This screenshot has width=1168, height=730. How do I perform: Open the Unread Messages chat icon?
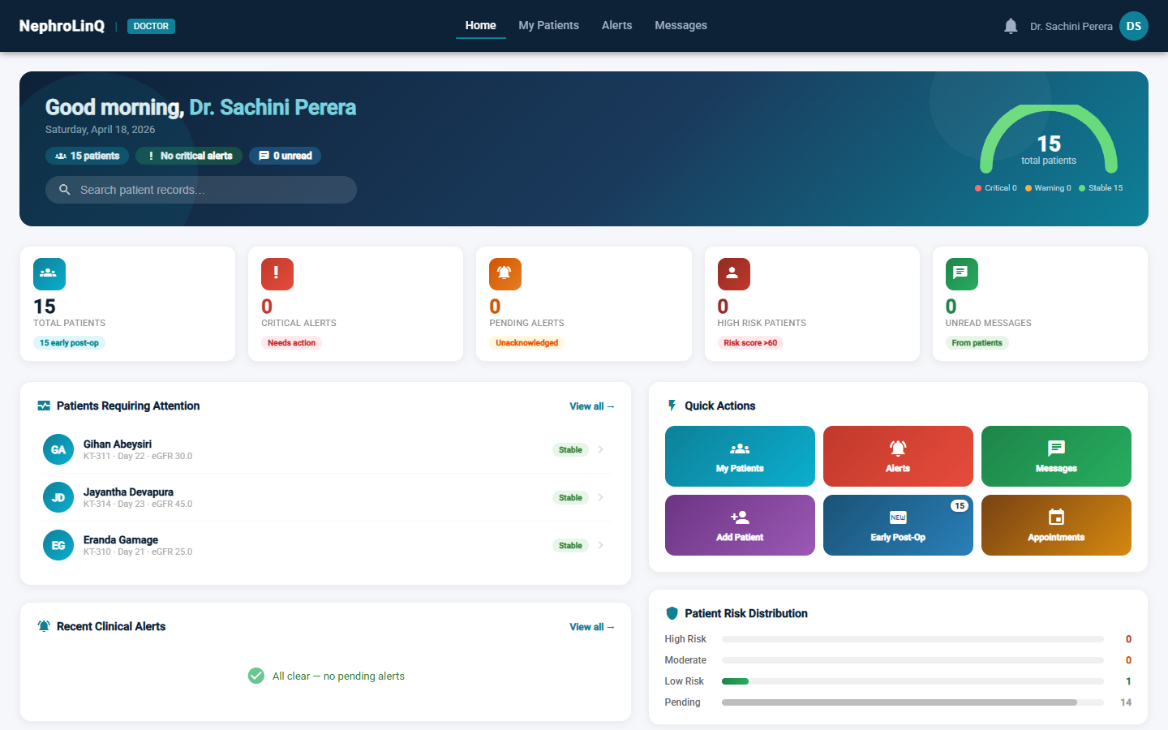tap(961, 273)
